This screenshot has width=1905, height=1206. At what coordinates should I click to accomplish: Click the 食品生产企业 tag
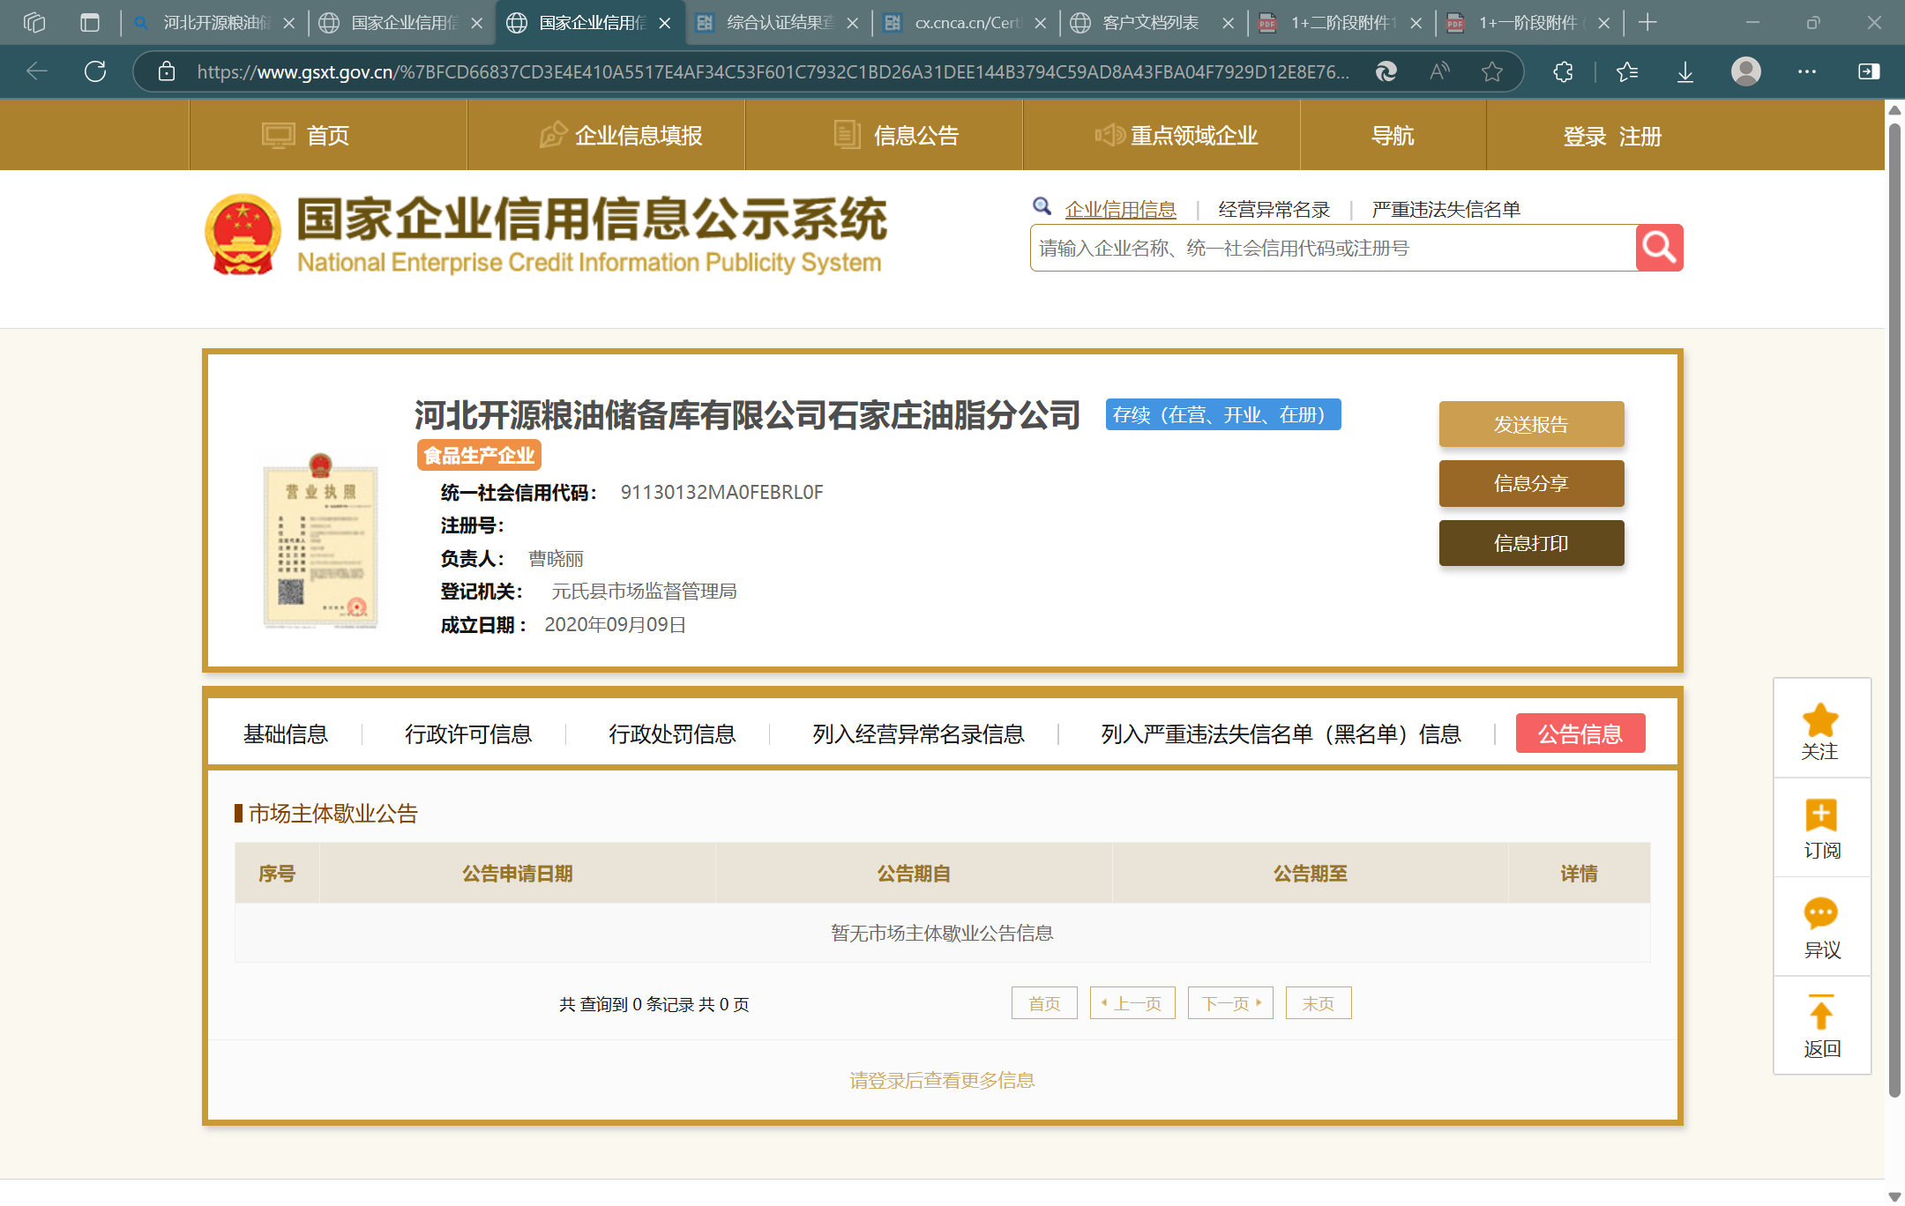point(479,455)
